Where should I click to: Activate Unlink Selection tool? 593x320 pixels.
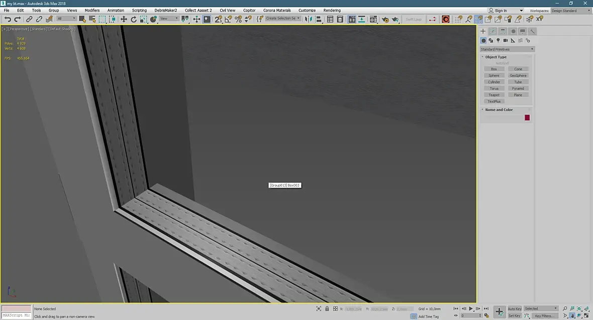click(39, 19)
